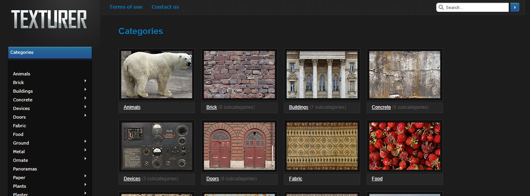Image resolution: width=530 pixels, height=196 pixels.
Task: Click the magnifier icon in search box
Action: click(x=441, y=7)
